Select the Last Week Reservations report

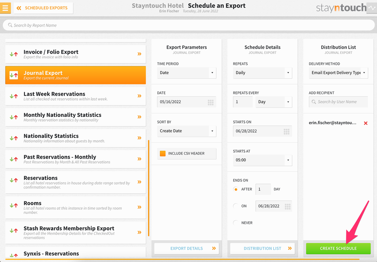click(x=75, y=96)
